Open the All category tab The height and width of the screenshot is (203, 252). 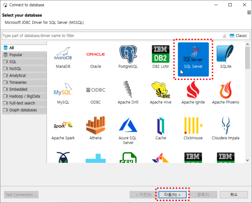(24, 48)
